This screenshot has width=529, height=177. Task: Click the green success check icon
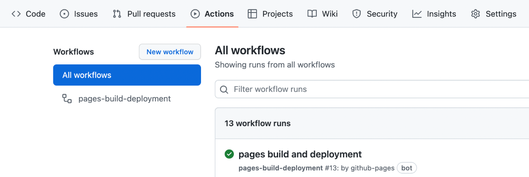(x=229, y=154)
